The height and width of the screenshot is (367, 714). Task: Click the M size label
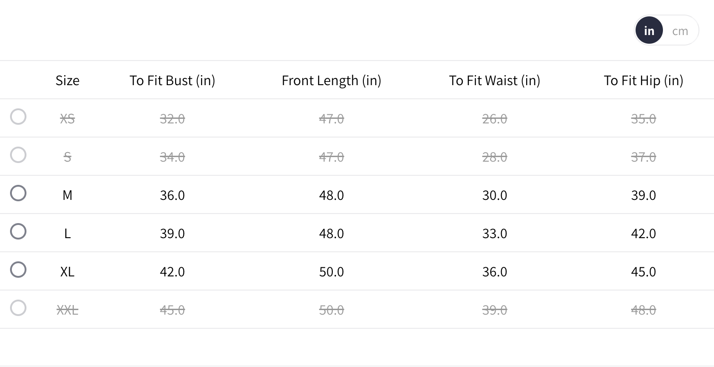(67, 195)
